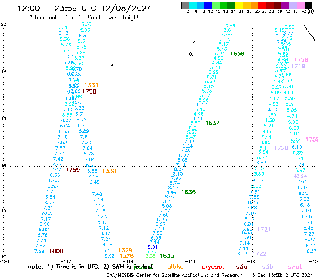Screen dimensions: 318x279
Task: Click the longitude axis label -120
Action: [4, 261]
